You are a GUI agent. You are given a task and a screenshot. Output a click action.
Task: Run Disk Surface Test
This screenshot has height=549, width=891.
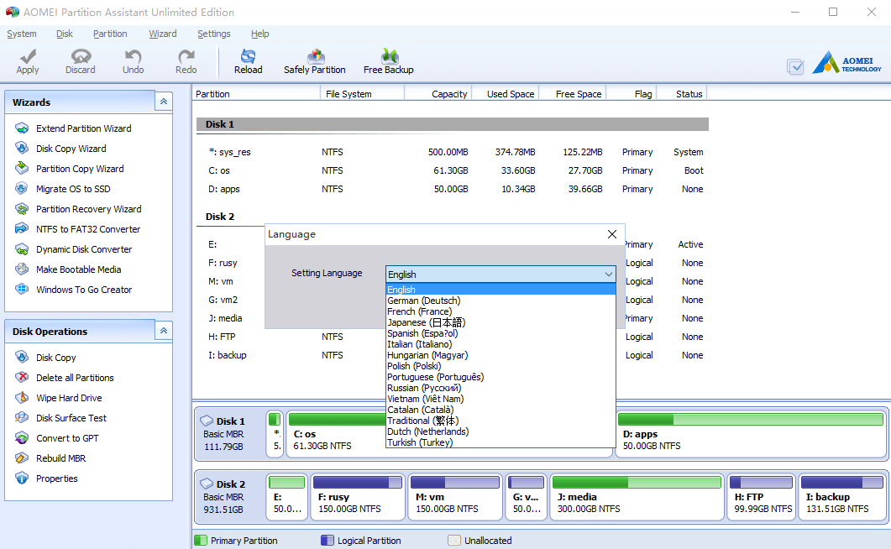tap(71, 418)
